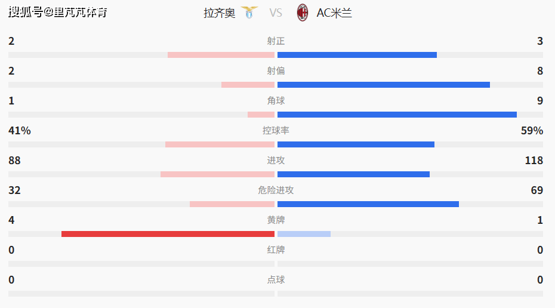Select the 控球率 stat label
This screenshot has width=555, height=308.
click(276, 131)
